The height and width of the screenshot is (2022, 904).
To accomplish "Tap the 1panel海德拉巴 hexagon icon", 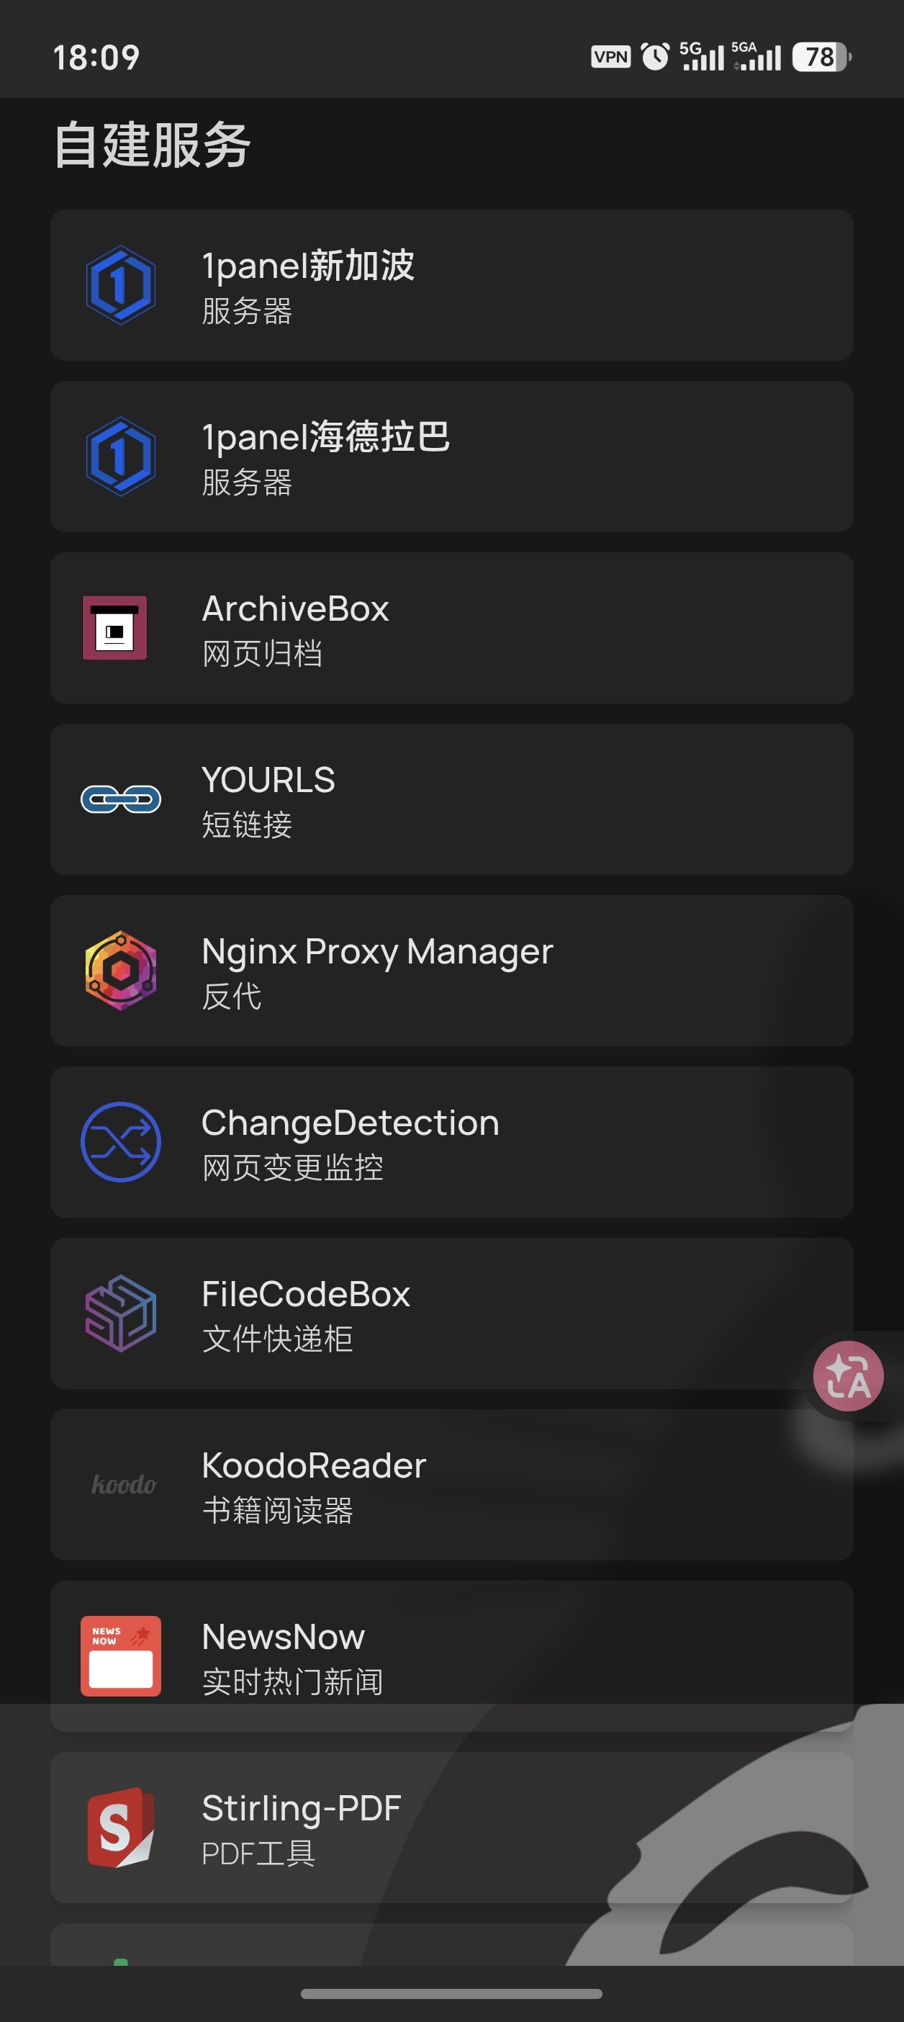I will coord(120,456).
